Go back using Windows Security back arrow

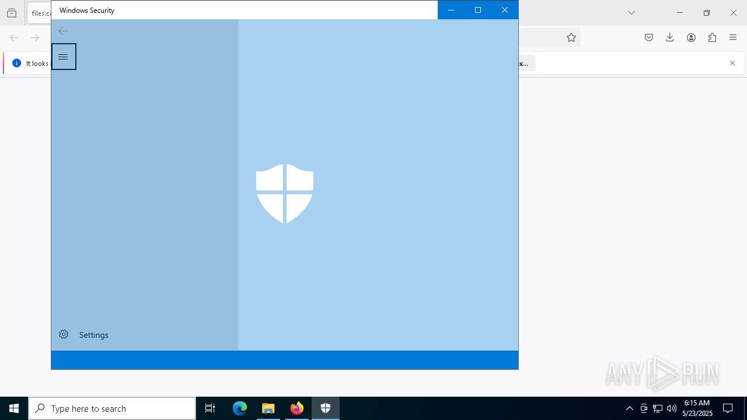63,31
